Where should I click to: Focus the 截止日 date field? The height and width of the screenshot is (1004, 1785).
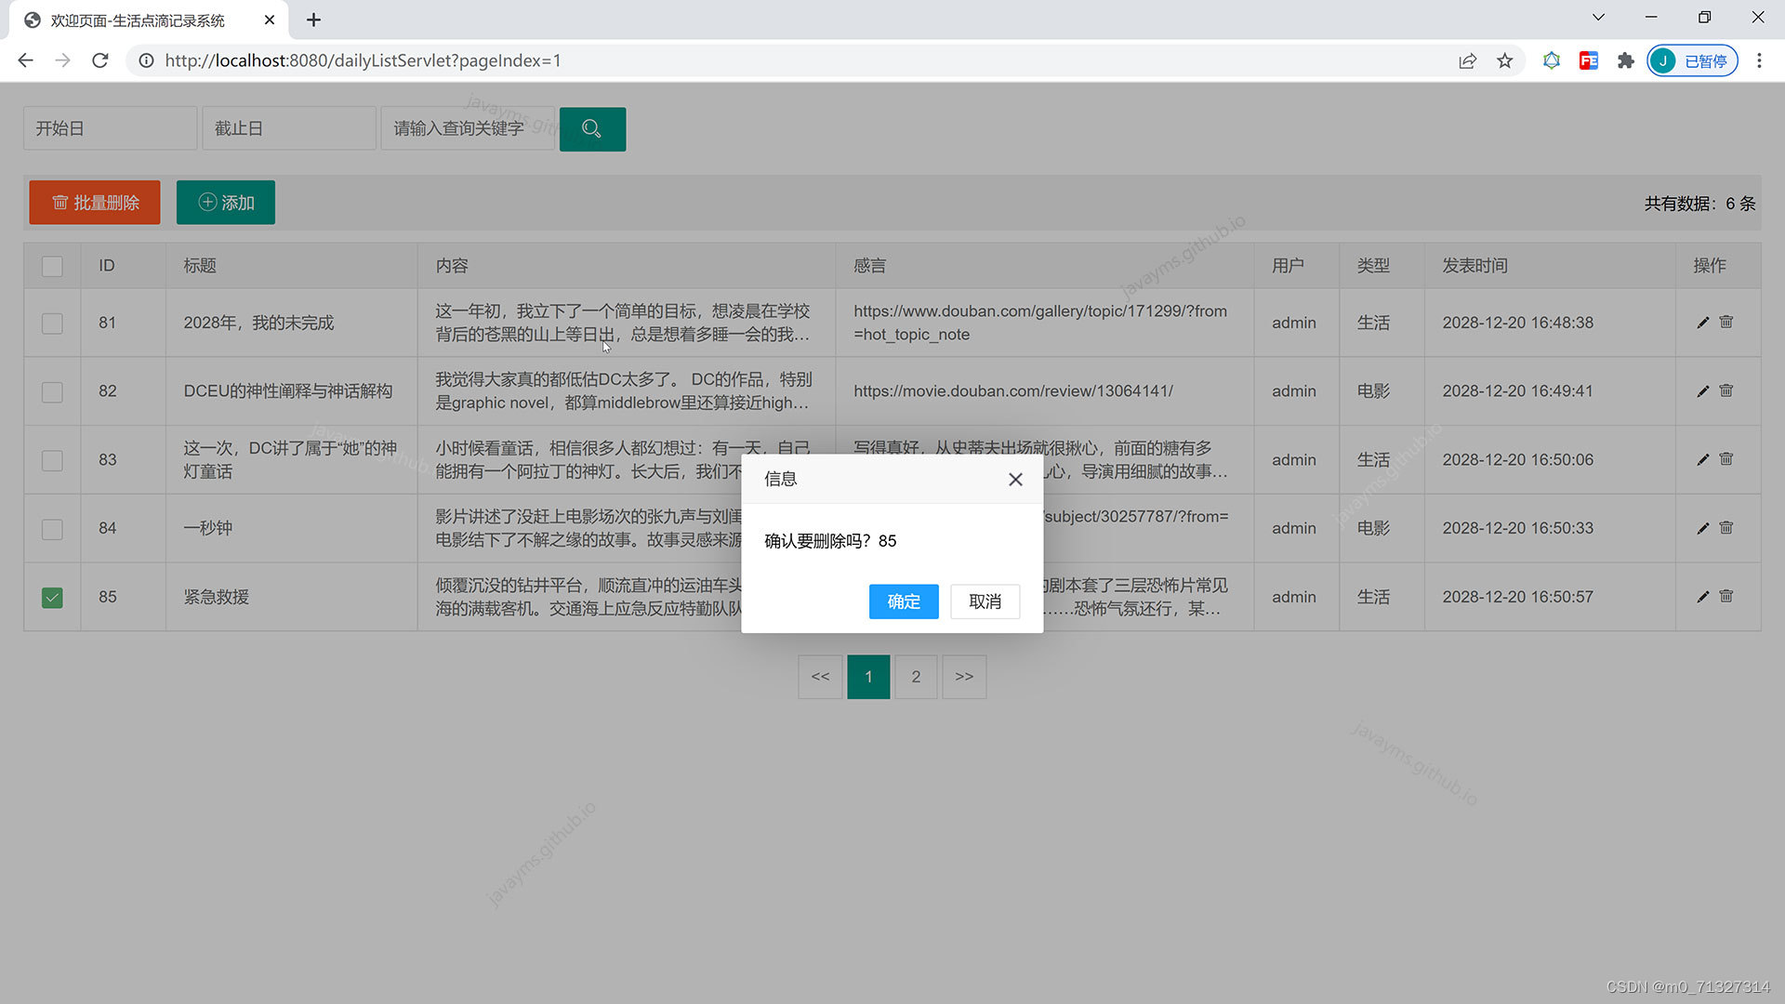(x=289, y=128)
